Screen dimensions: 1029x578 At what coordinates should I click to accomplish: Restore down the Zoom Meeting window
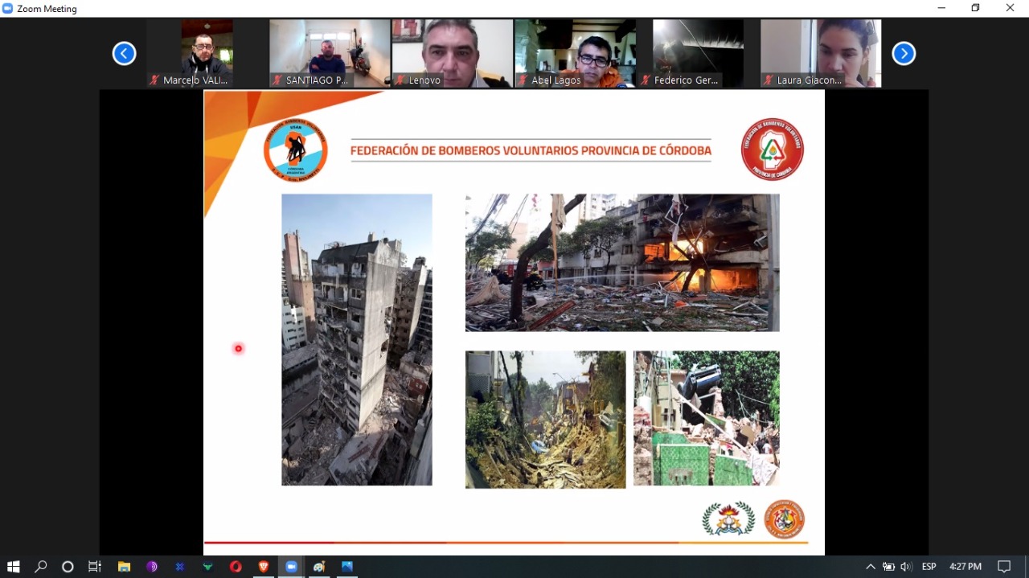(975, 8)
